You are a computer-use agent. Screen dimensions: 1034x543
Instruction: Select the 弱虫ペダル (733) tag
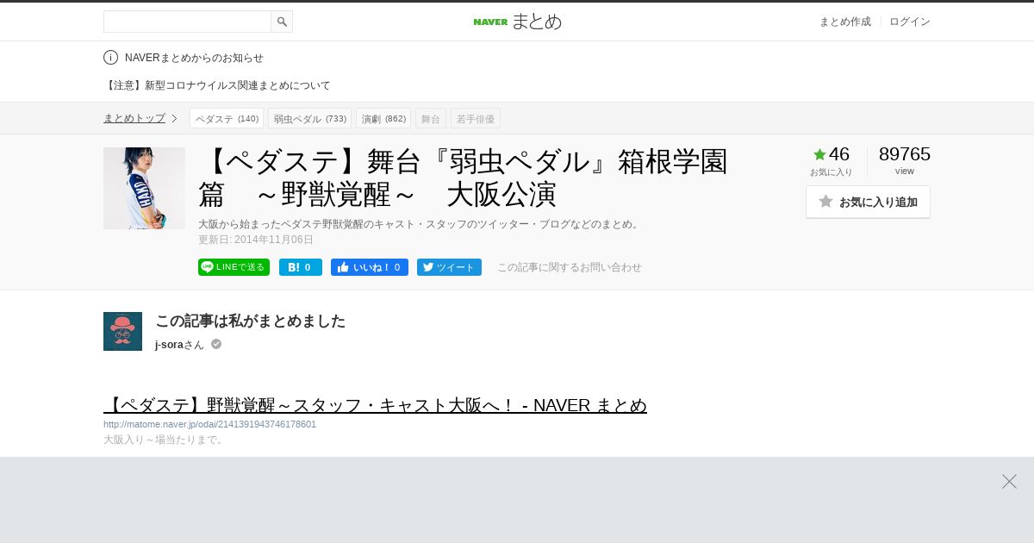click(310, 118)
